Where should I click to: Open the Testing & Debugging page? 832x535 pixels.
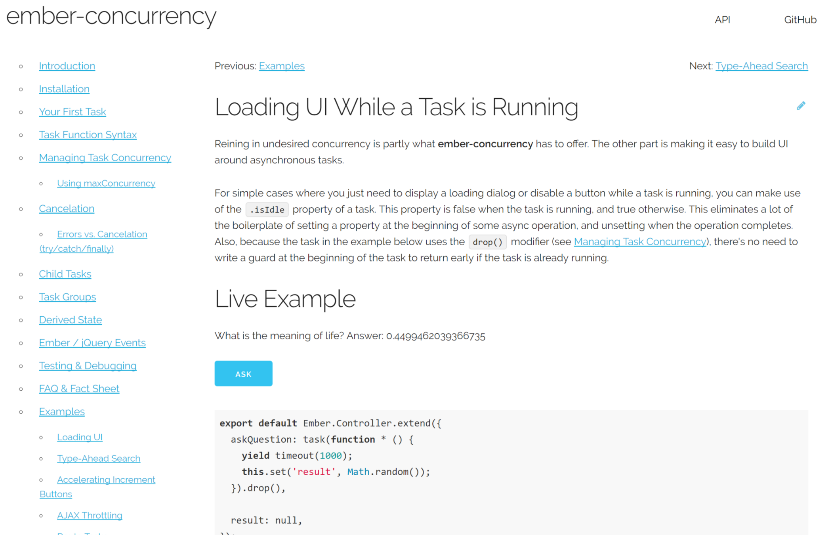(88, 366)
